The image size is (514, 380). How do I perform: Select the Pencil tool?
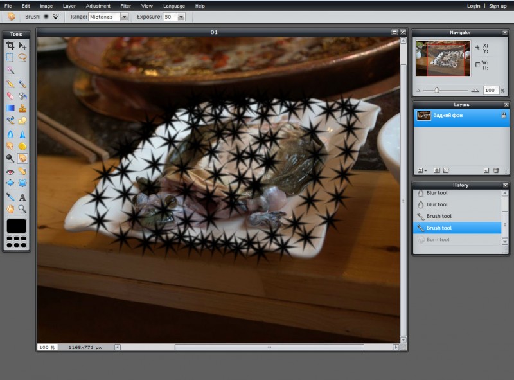tap(10, 84)
